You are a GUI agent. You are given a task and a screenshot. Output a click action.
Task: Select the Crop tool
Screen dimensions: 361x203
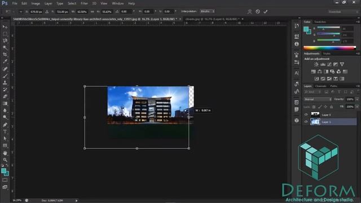5,55
